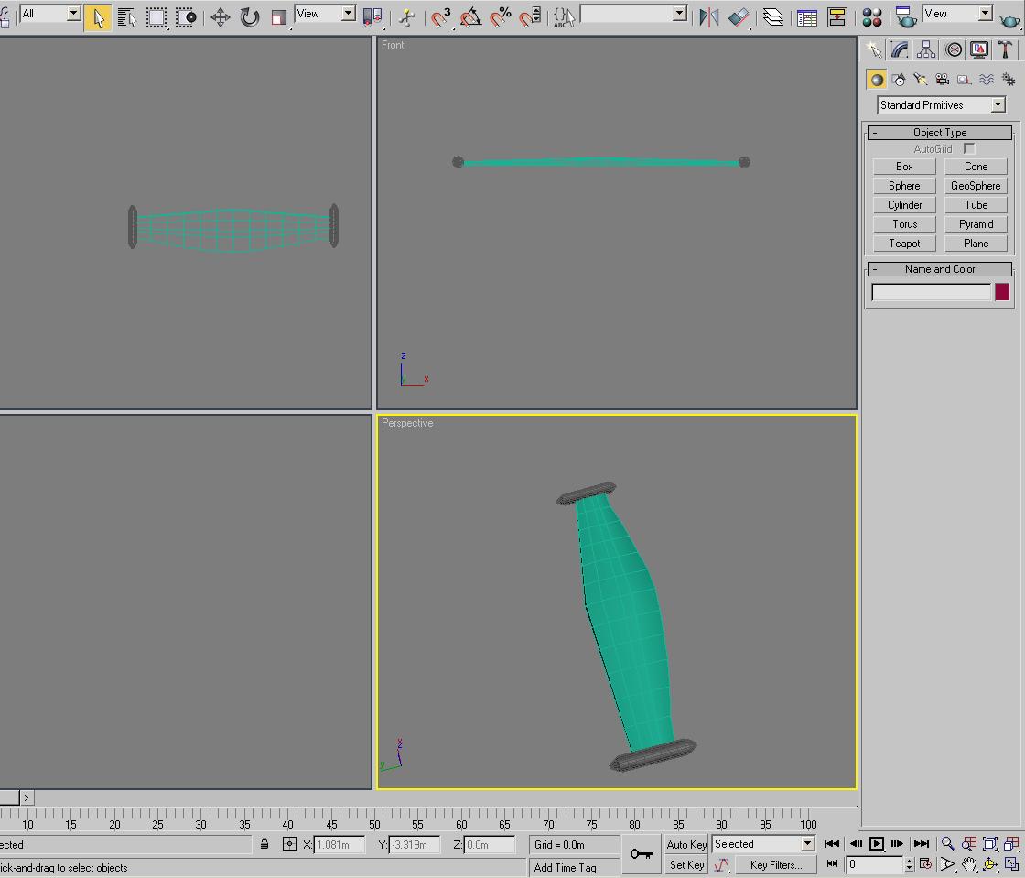Screen dimensions: 1025x878
Task: Create a Teapot primitive
Action: (x=904, y=244)
